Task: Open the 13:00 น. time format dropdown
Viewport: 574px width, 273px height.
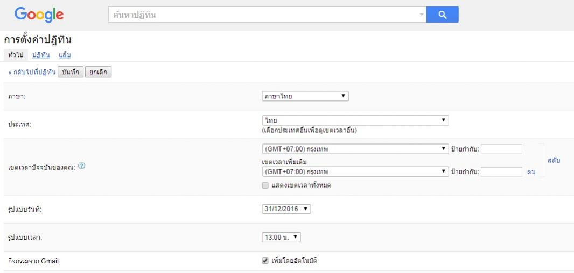Action: [x=281, y=237]
